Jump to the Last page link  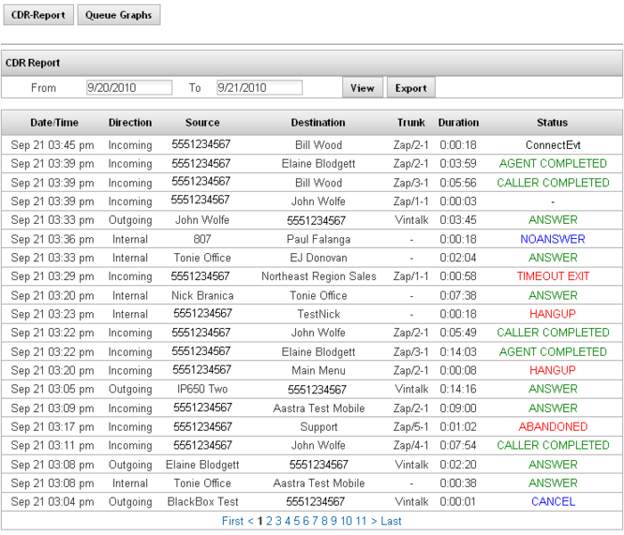pos(390,521)
